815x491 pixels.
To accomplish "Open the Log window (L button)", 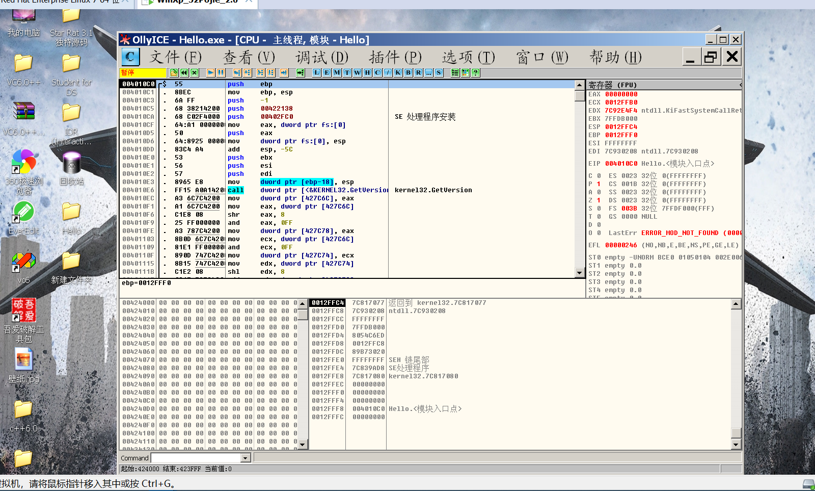I will pyautogui.click(x=317, y=73).
